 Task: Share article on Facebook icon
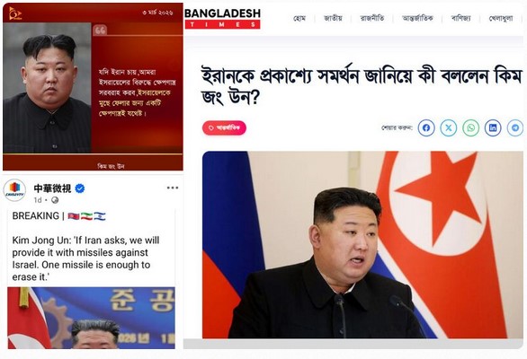coord(426,127)
